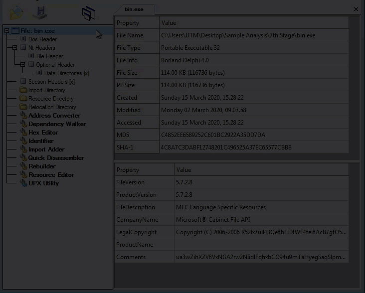Screen dimensions: 365x293
Task: Collapse the Nt Headers node
Action: tap(14, 48)
